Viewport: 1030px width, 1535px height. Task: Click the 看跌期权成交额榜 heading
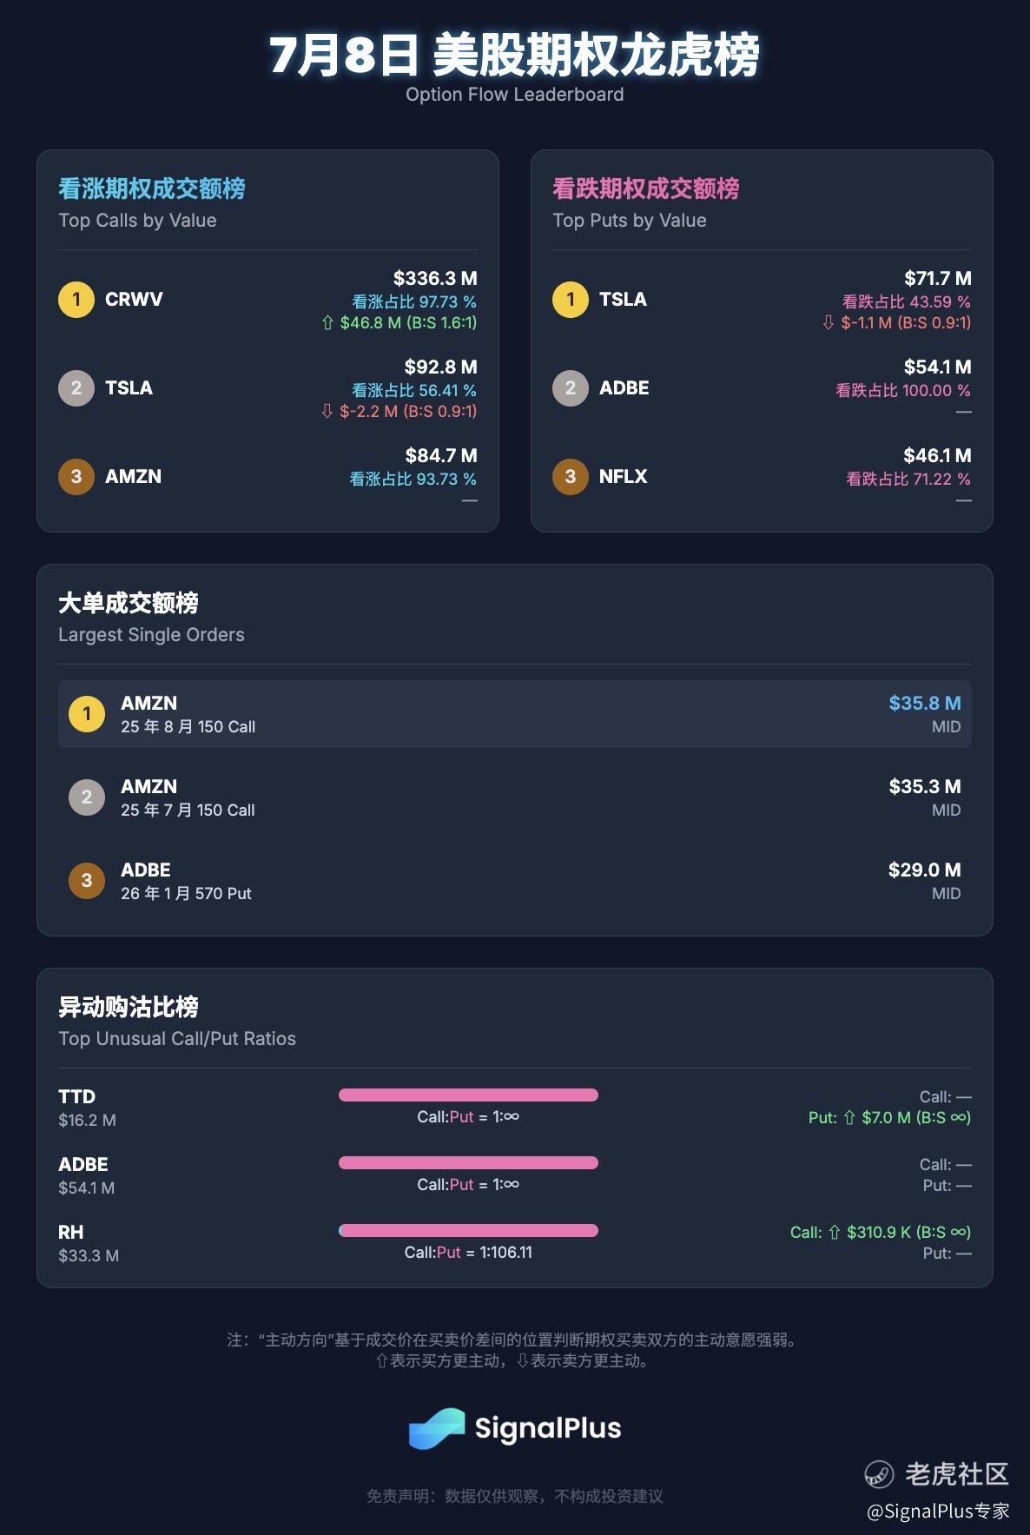click(x=646, y=189)
